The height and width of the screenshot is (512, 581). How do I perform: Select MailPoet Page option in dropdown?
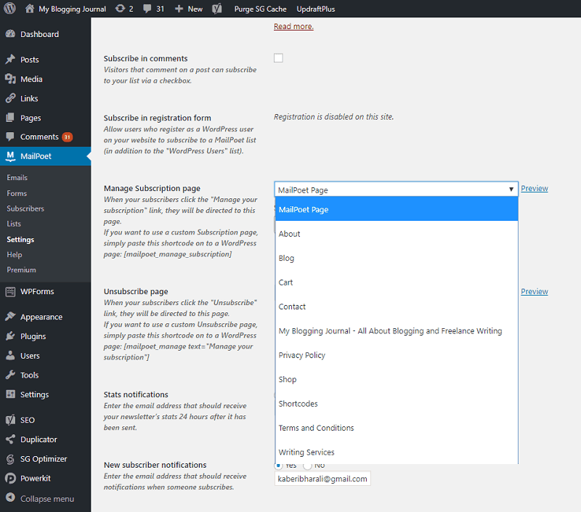[397, 209]
